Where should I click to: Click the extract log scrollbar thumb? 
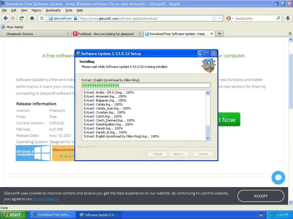[x=207, y=130]
